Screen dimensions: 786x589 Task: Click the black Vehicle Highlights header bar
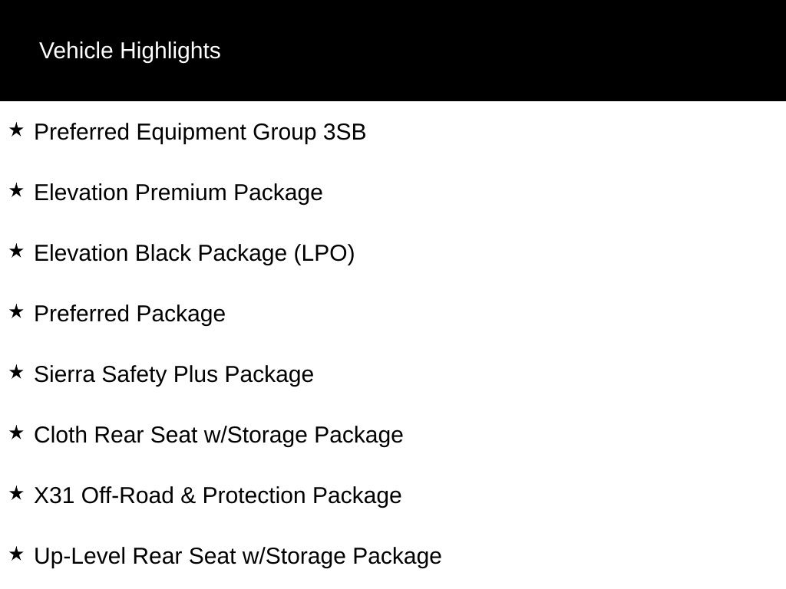393,51
